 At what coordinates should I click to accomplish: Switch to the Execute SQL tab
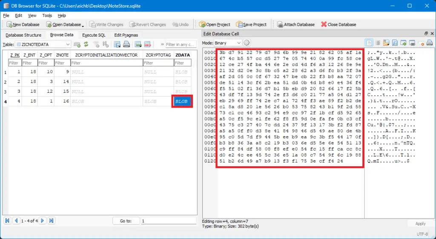pos(94,35)
